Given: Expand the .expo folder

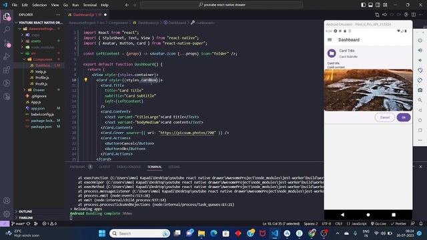Looking at the screenshot, I should pos(38,35).
